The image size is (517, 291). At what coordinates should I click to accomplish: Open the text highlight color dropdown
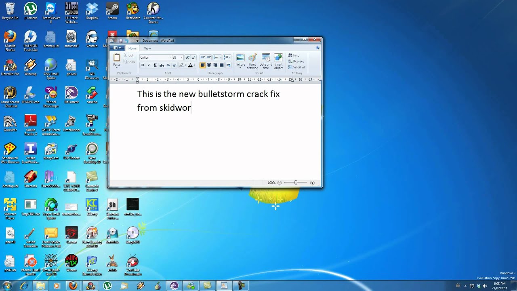point(186,65)
